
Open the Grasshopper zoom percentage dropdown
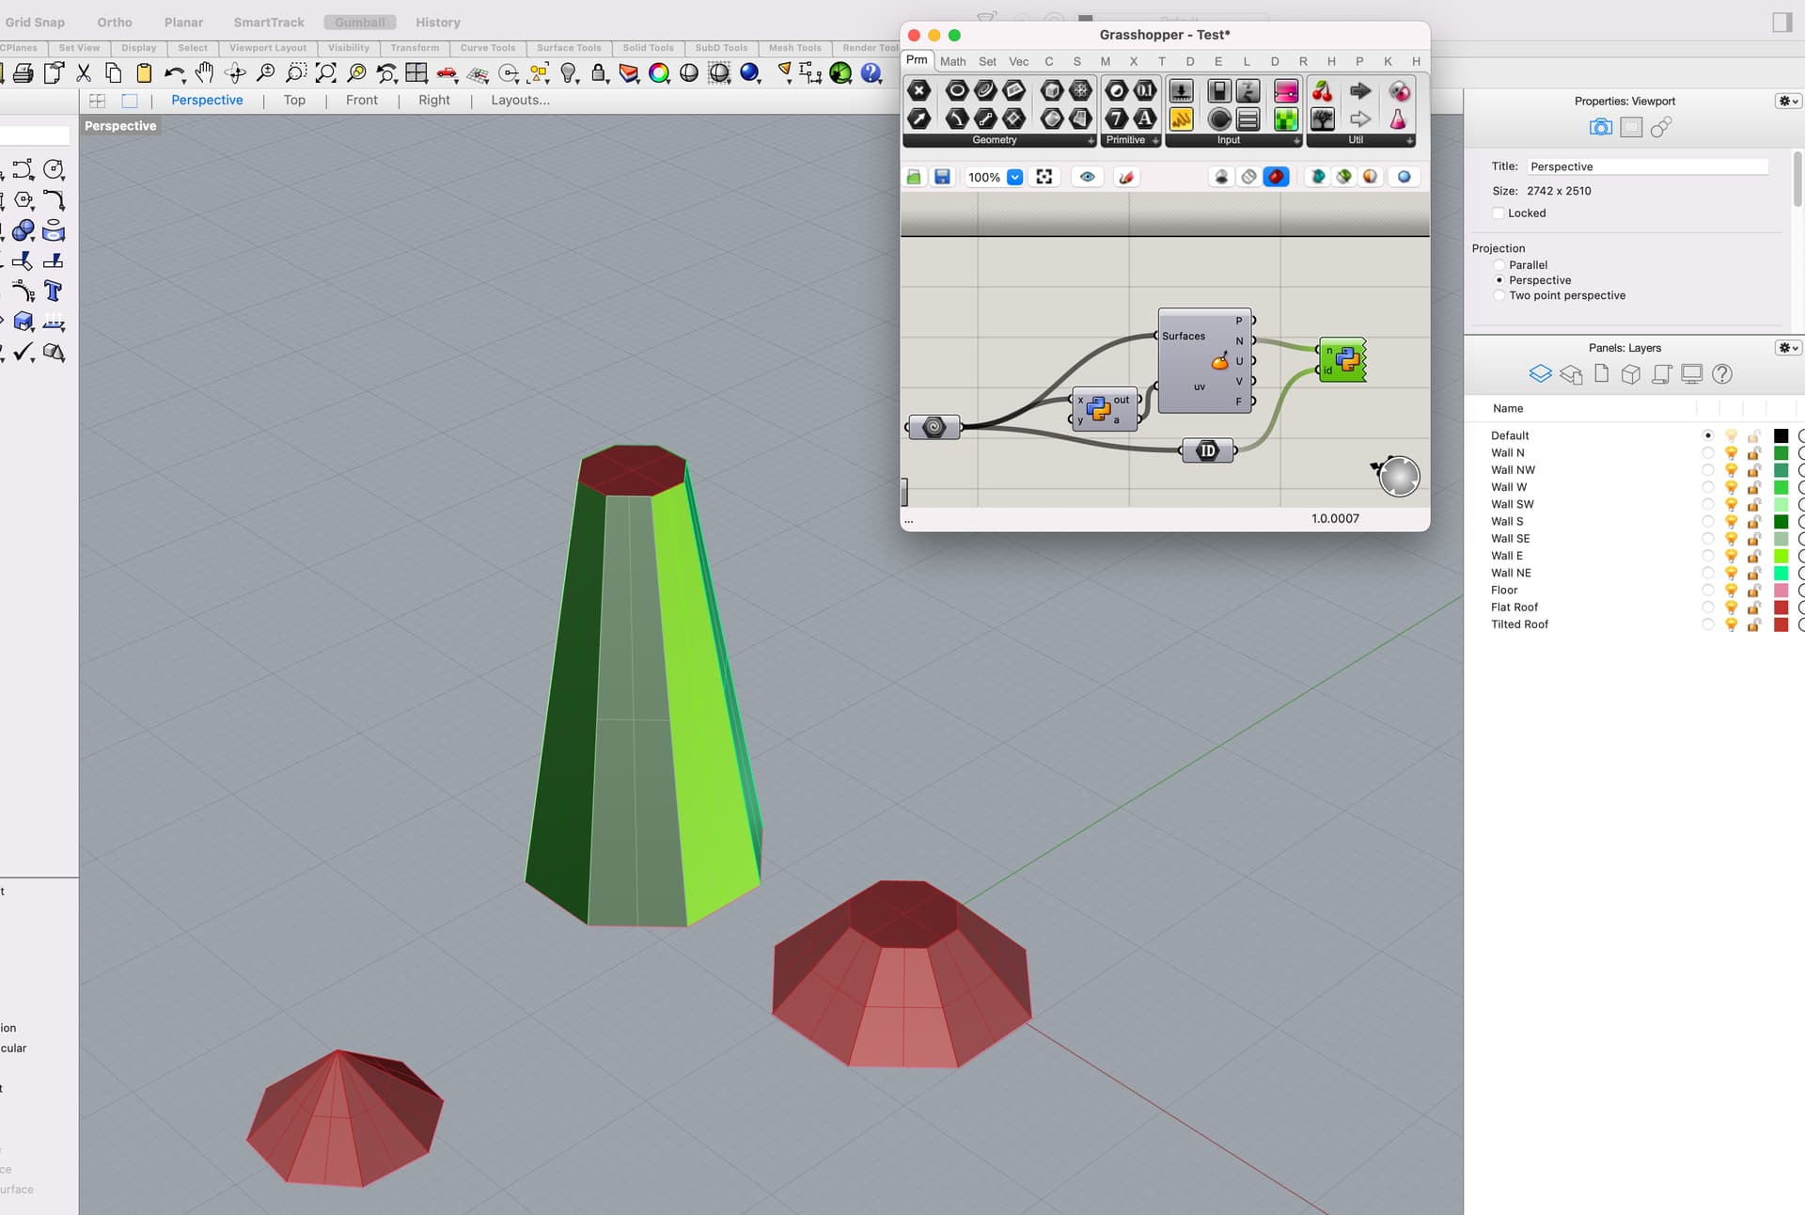1015,177
